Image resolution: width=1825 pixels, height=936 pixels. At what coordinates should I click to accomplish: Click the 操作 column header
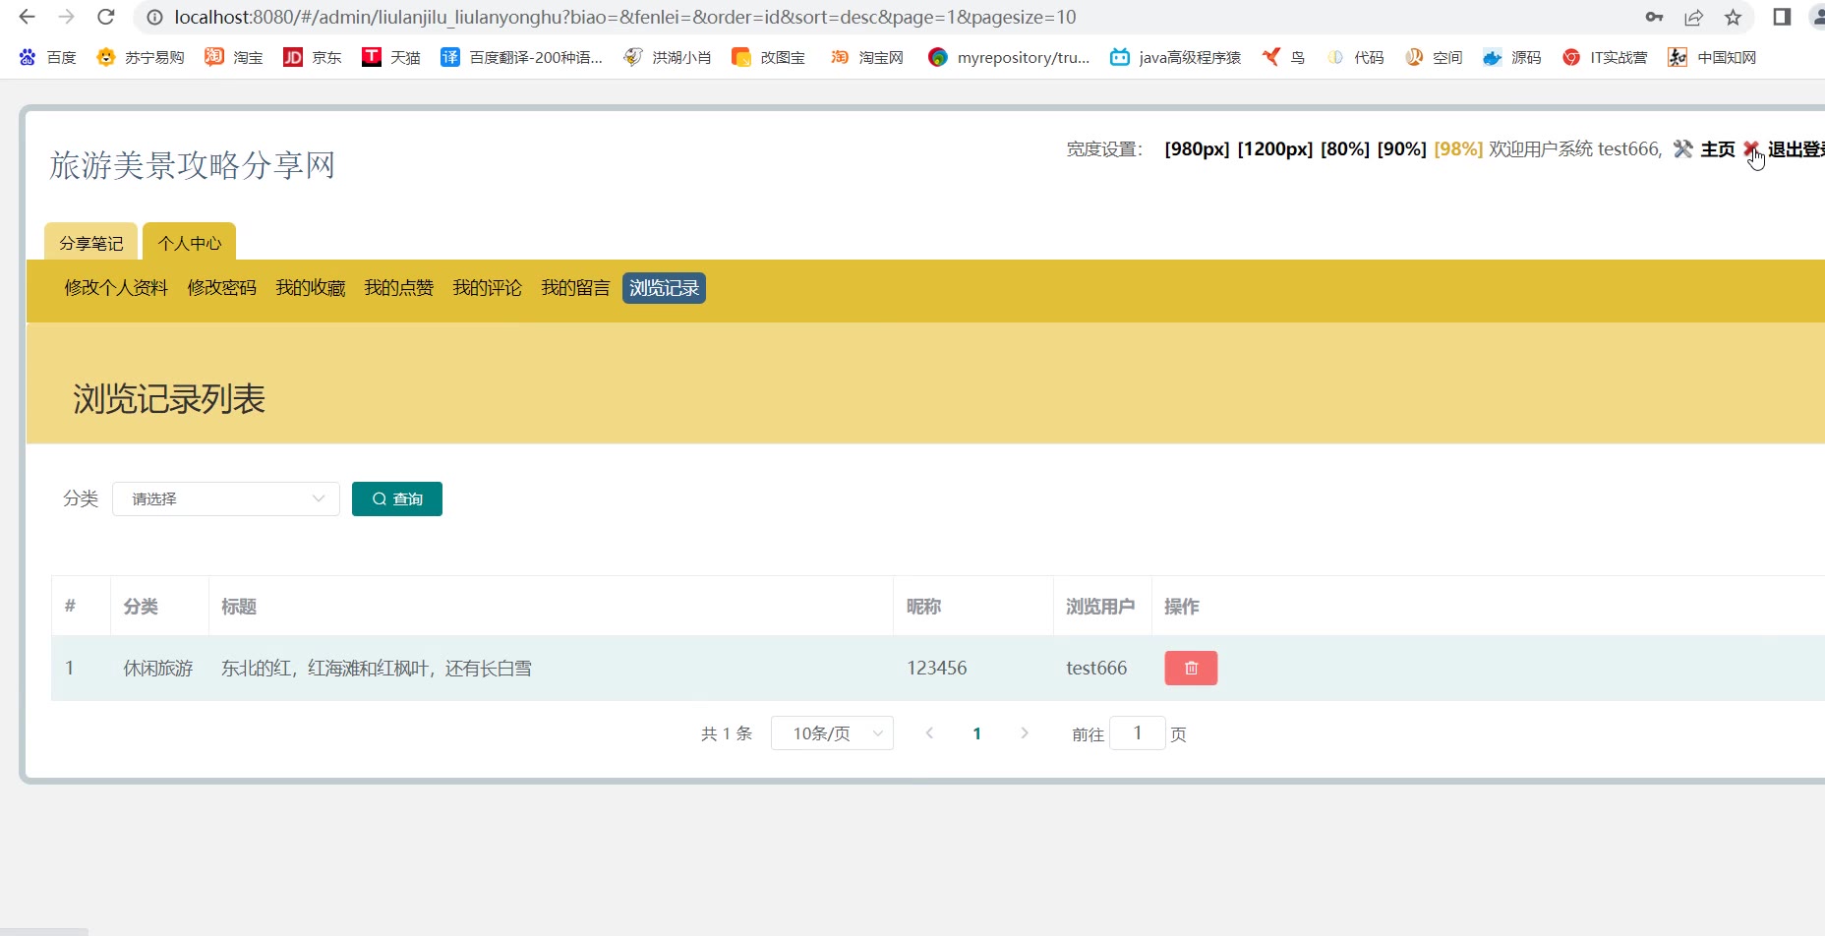pos(1182,607)
